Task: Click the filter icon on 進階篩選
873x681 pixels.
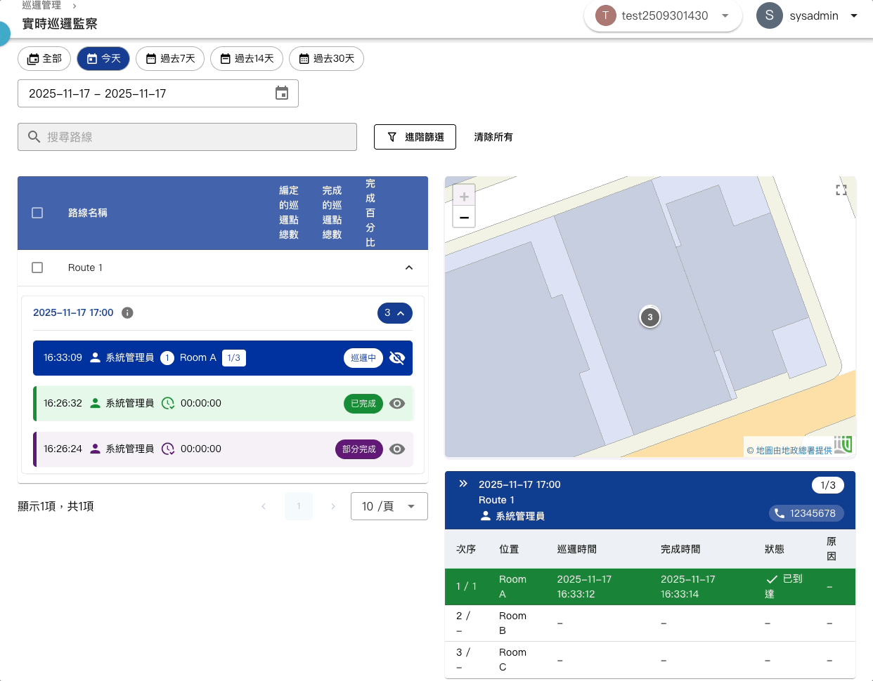Action: pyautogui.click(x=393, y=137)
